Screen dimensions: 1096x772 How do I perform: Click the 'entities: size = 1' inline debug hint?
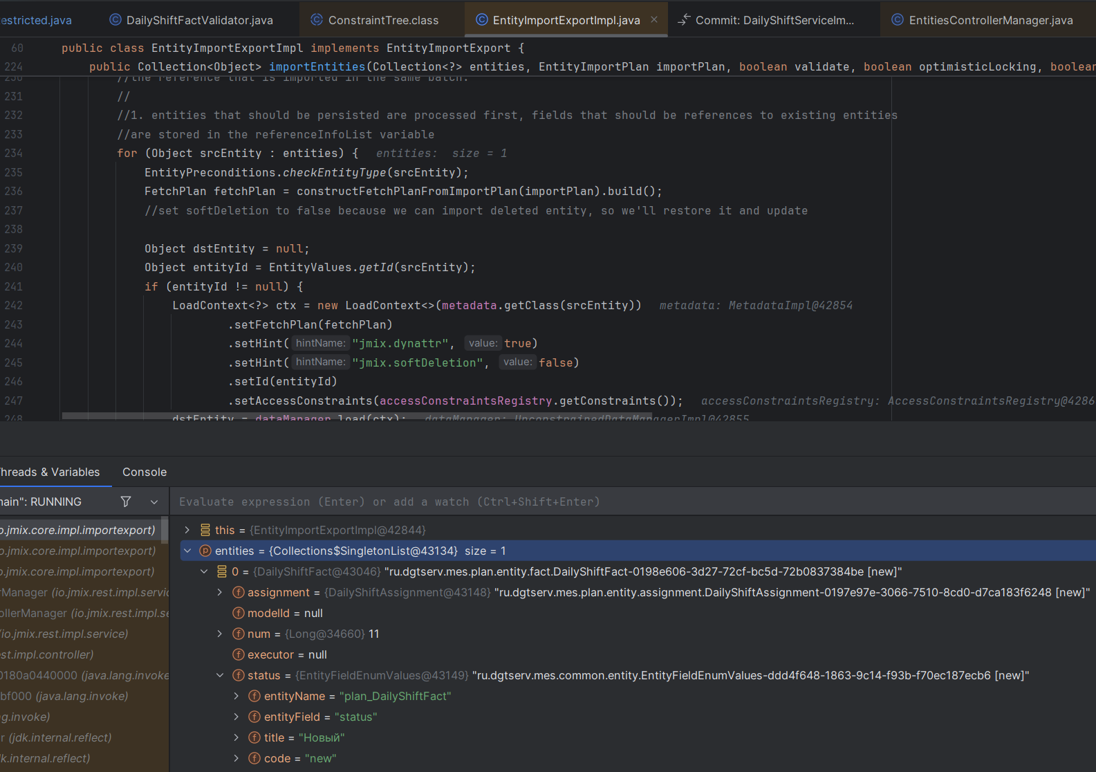[441, 153]
